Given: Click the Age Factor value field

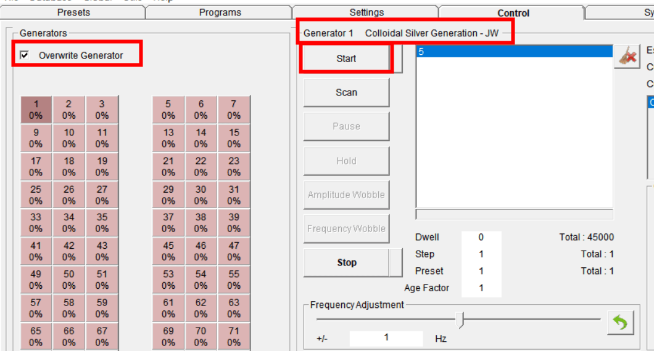Looking at the screenshot, I should pos(481,288).
